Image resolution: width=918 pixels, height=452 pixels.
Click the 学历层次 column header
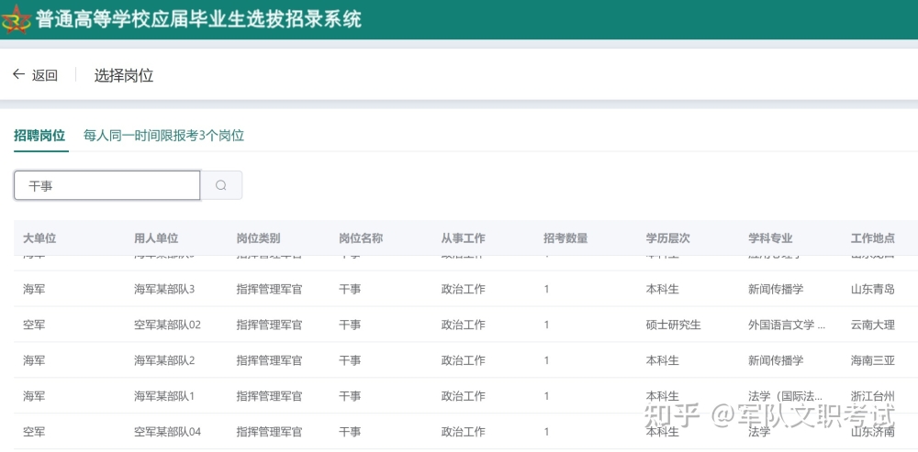click(x=668, y=238)
